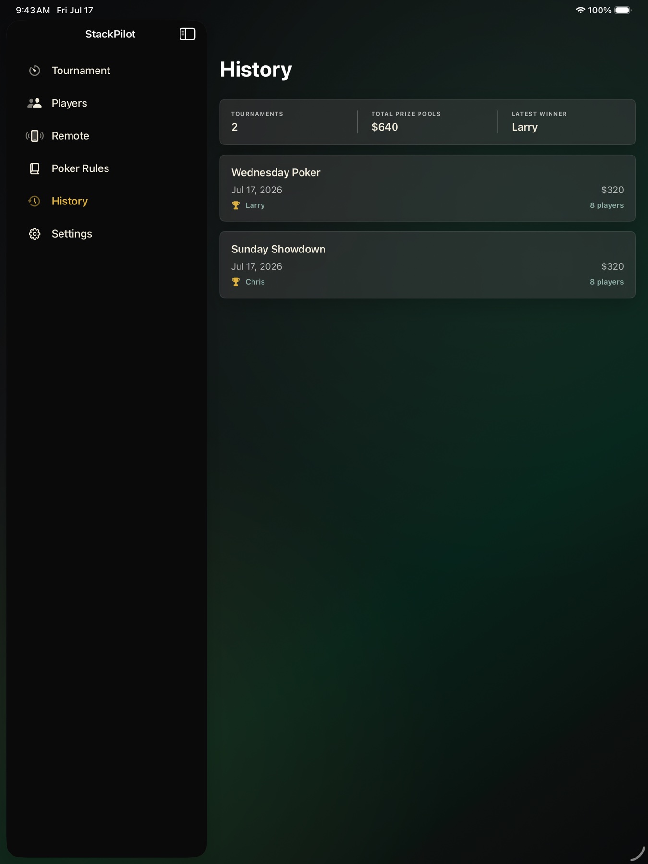Tap the battery indicator icon
Image resolution: width=648 pixels, height=864 pixels.
click(623, 10)
